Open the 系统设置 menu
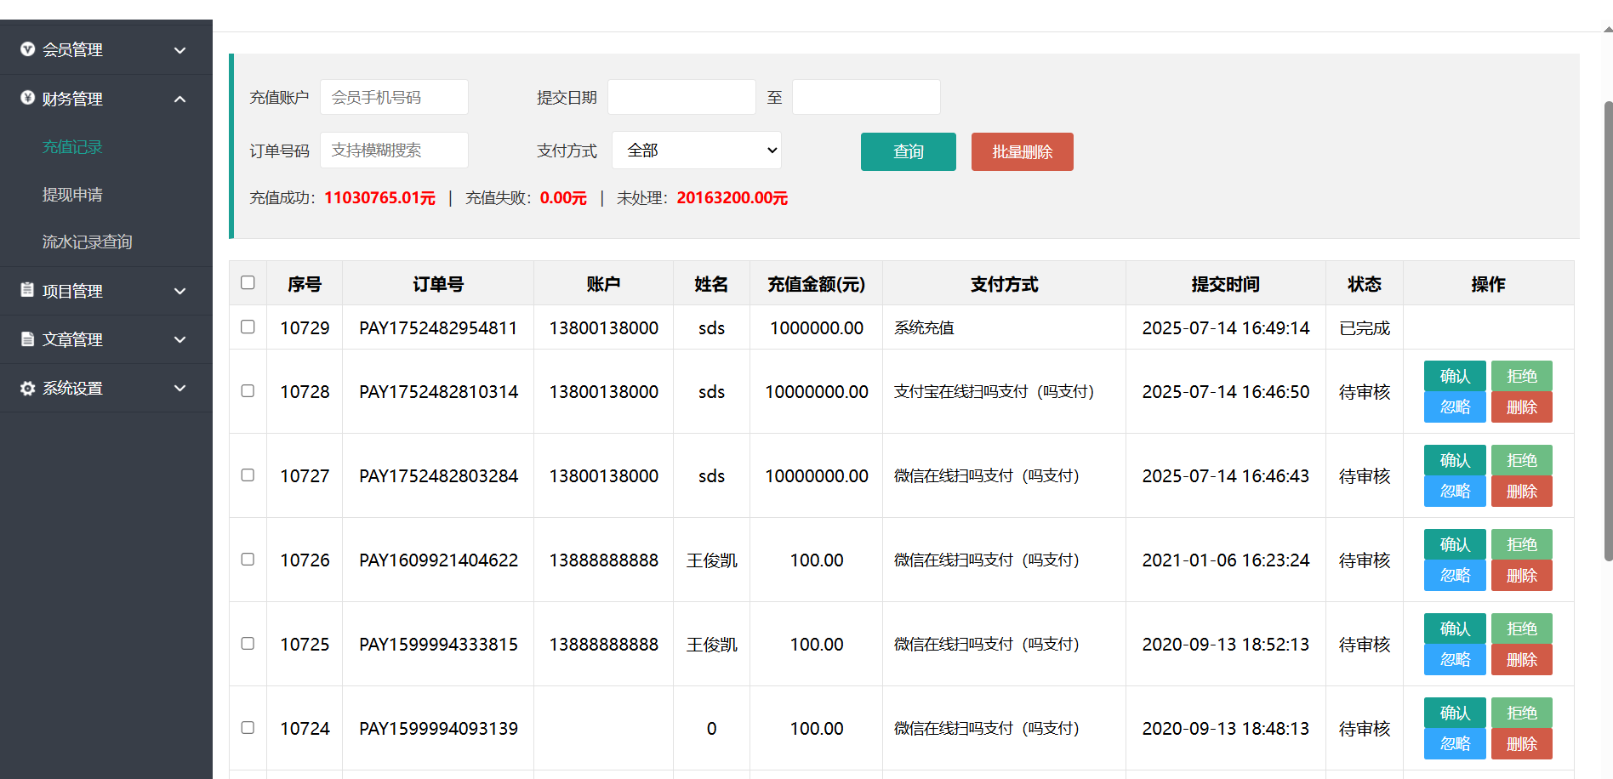 click(106, 388)
